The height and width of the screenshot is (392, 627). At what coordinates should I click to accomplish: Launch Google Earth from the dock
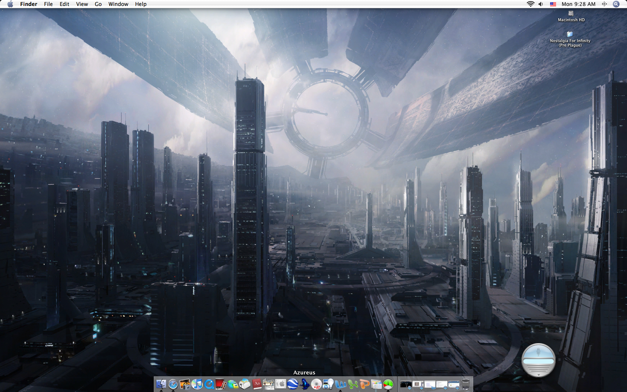[x=293, y=384]
